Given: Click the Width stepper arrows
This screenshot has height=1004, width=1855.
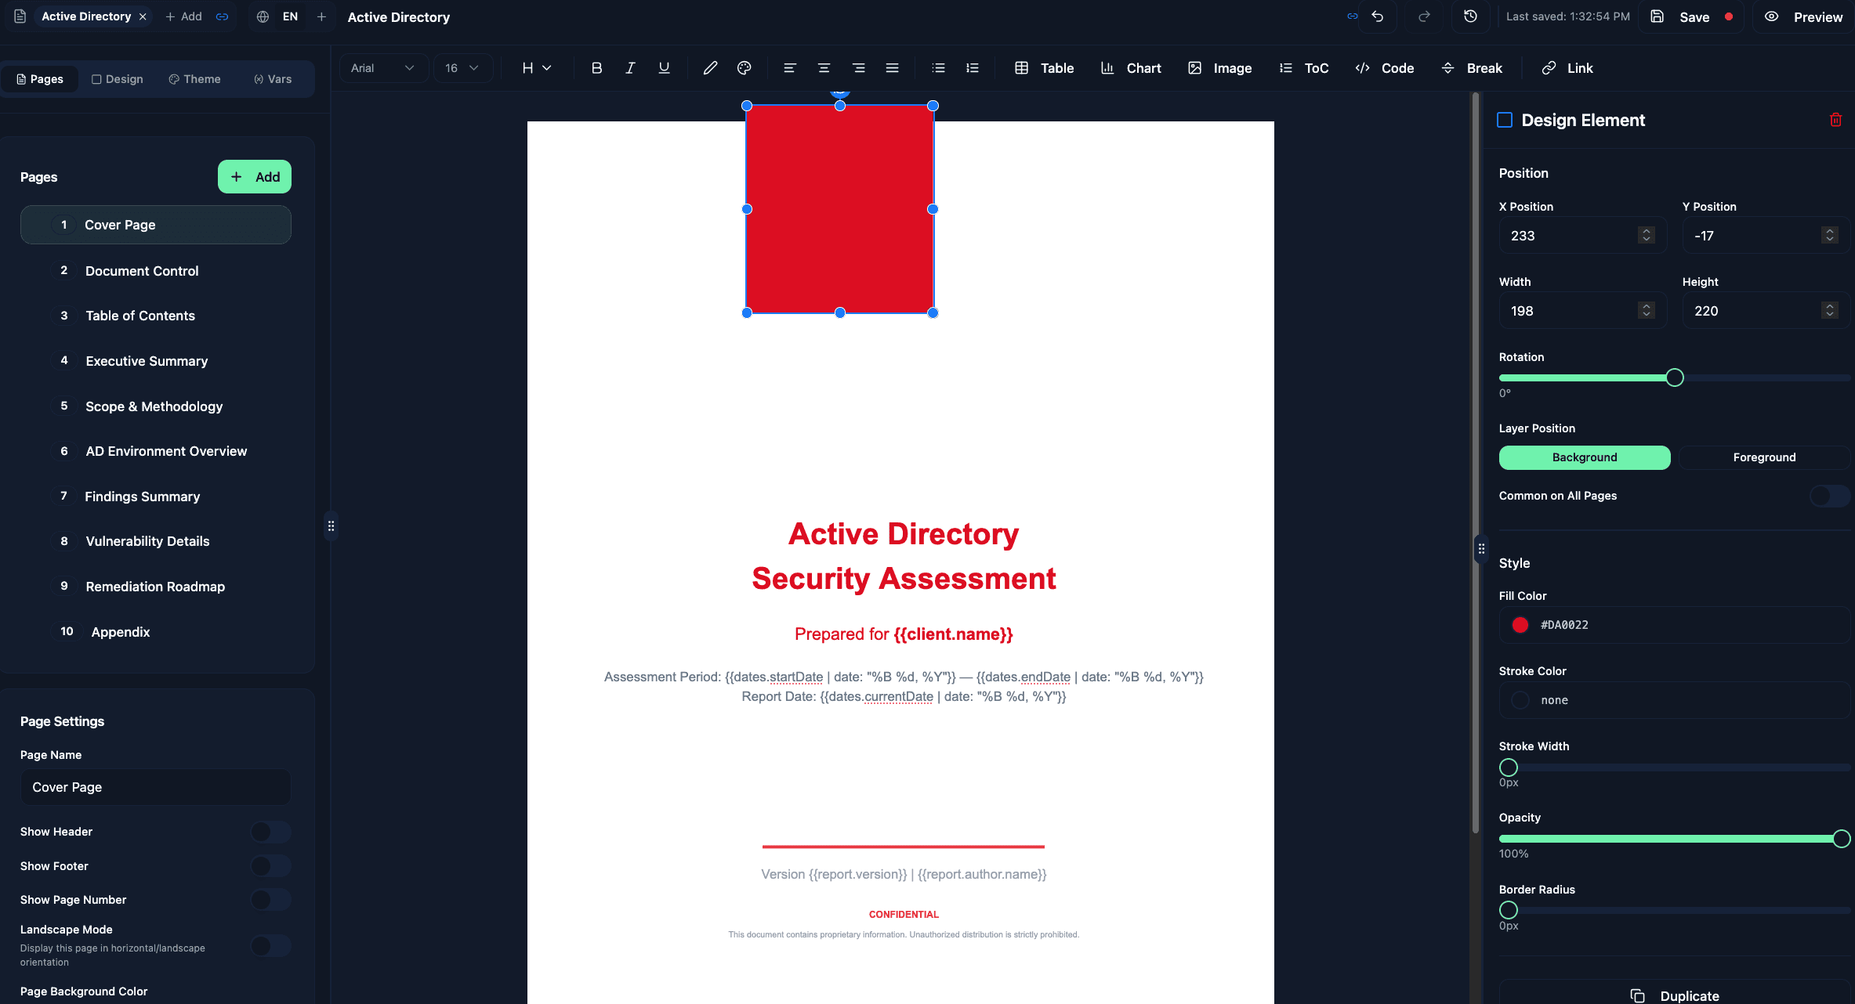Looking at the screenshot, I should click(x=1646, y=311).
